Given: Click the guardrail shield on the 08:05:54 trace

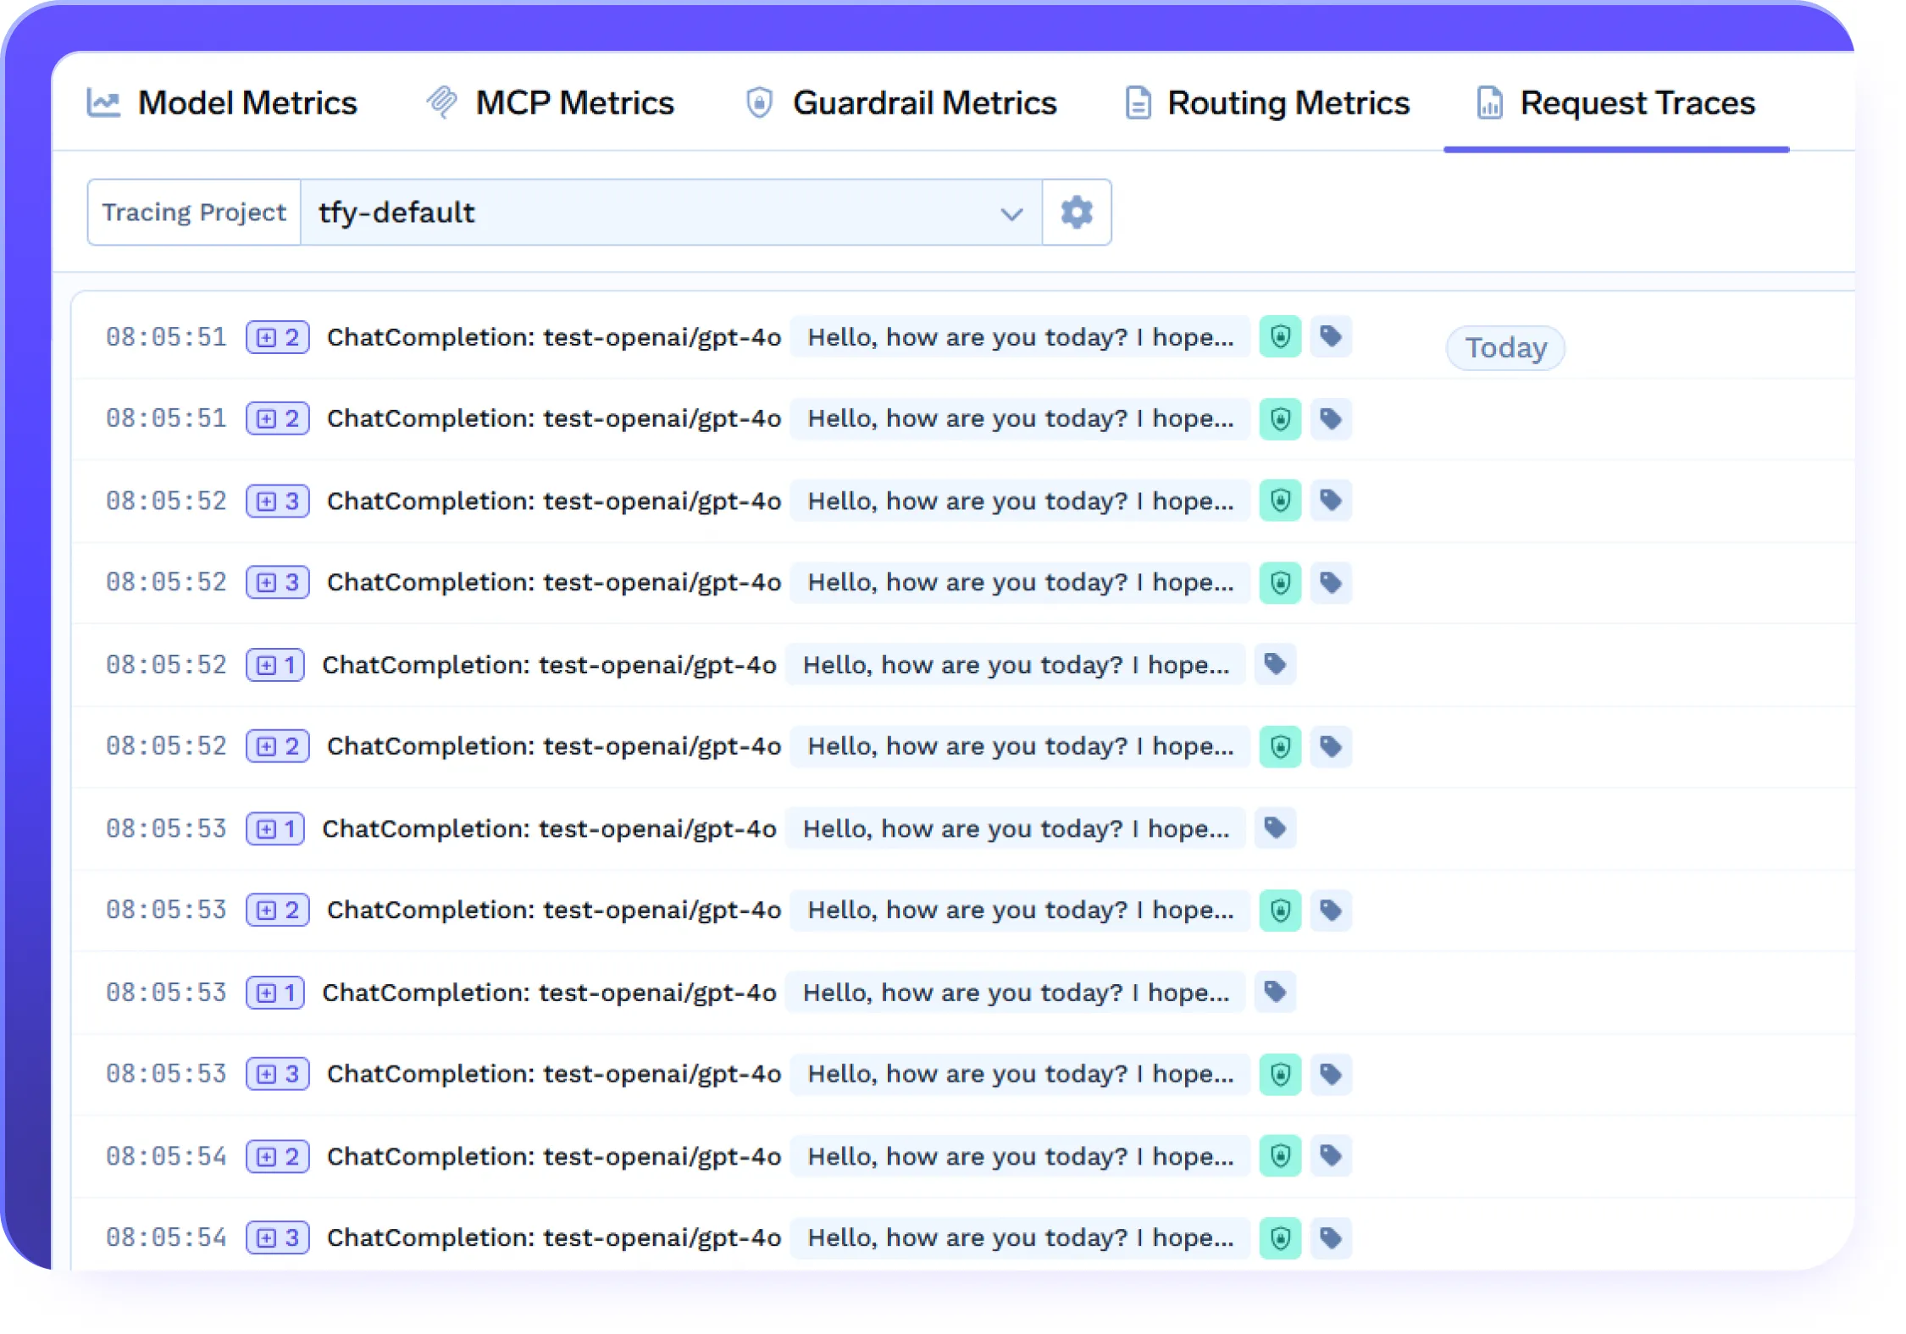Looking at the screenshot, I should tap(1280, 1156).
